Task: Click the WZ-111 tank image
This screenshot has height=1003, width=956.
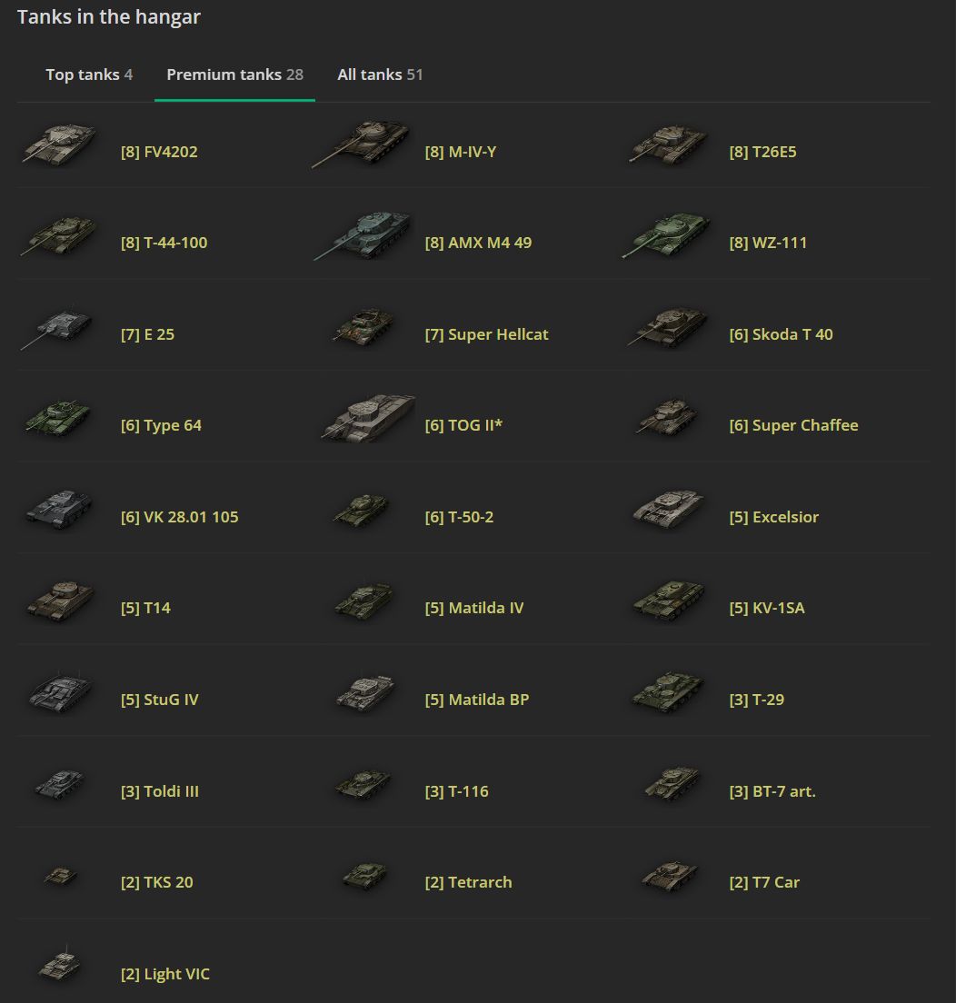Action: (667, 237)
